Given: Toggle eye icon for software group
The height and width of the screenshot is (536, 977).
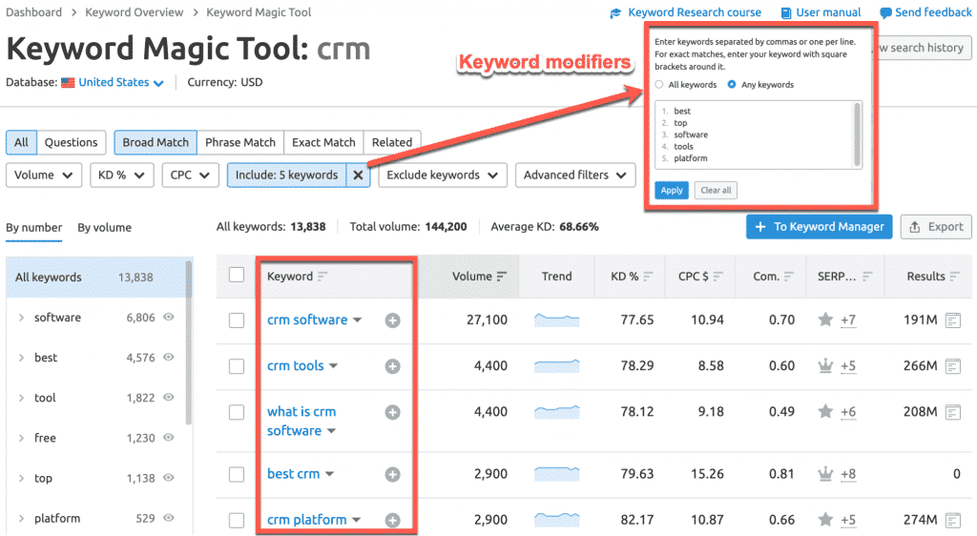Looking at the screenshot, I should tap(169, 318).
